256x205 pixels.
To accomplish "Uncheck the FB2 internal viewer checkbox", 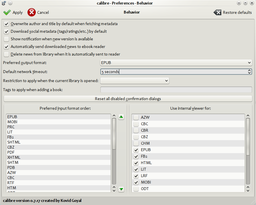I will pos(136,156).
